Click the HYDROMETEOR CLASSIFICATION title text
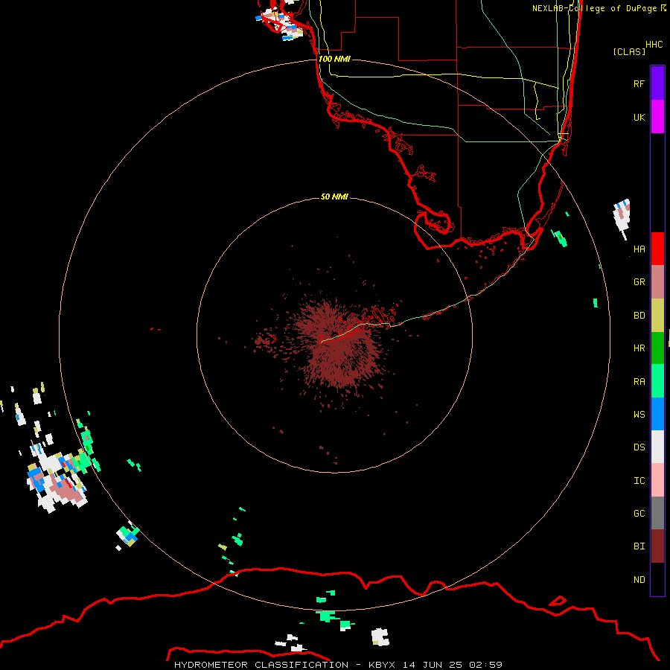This screenshot has height=670, width=670. pyautogui.click(x=261, y=665)
